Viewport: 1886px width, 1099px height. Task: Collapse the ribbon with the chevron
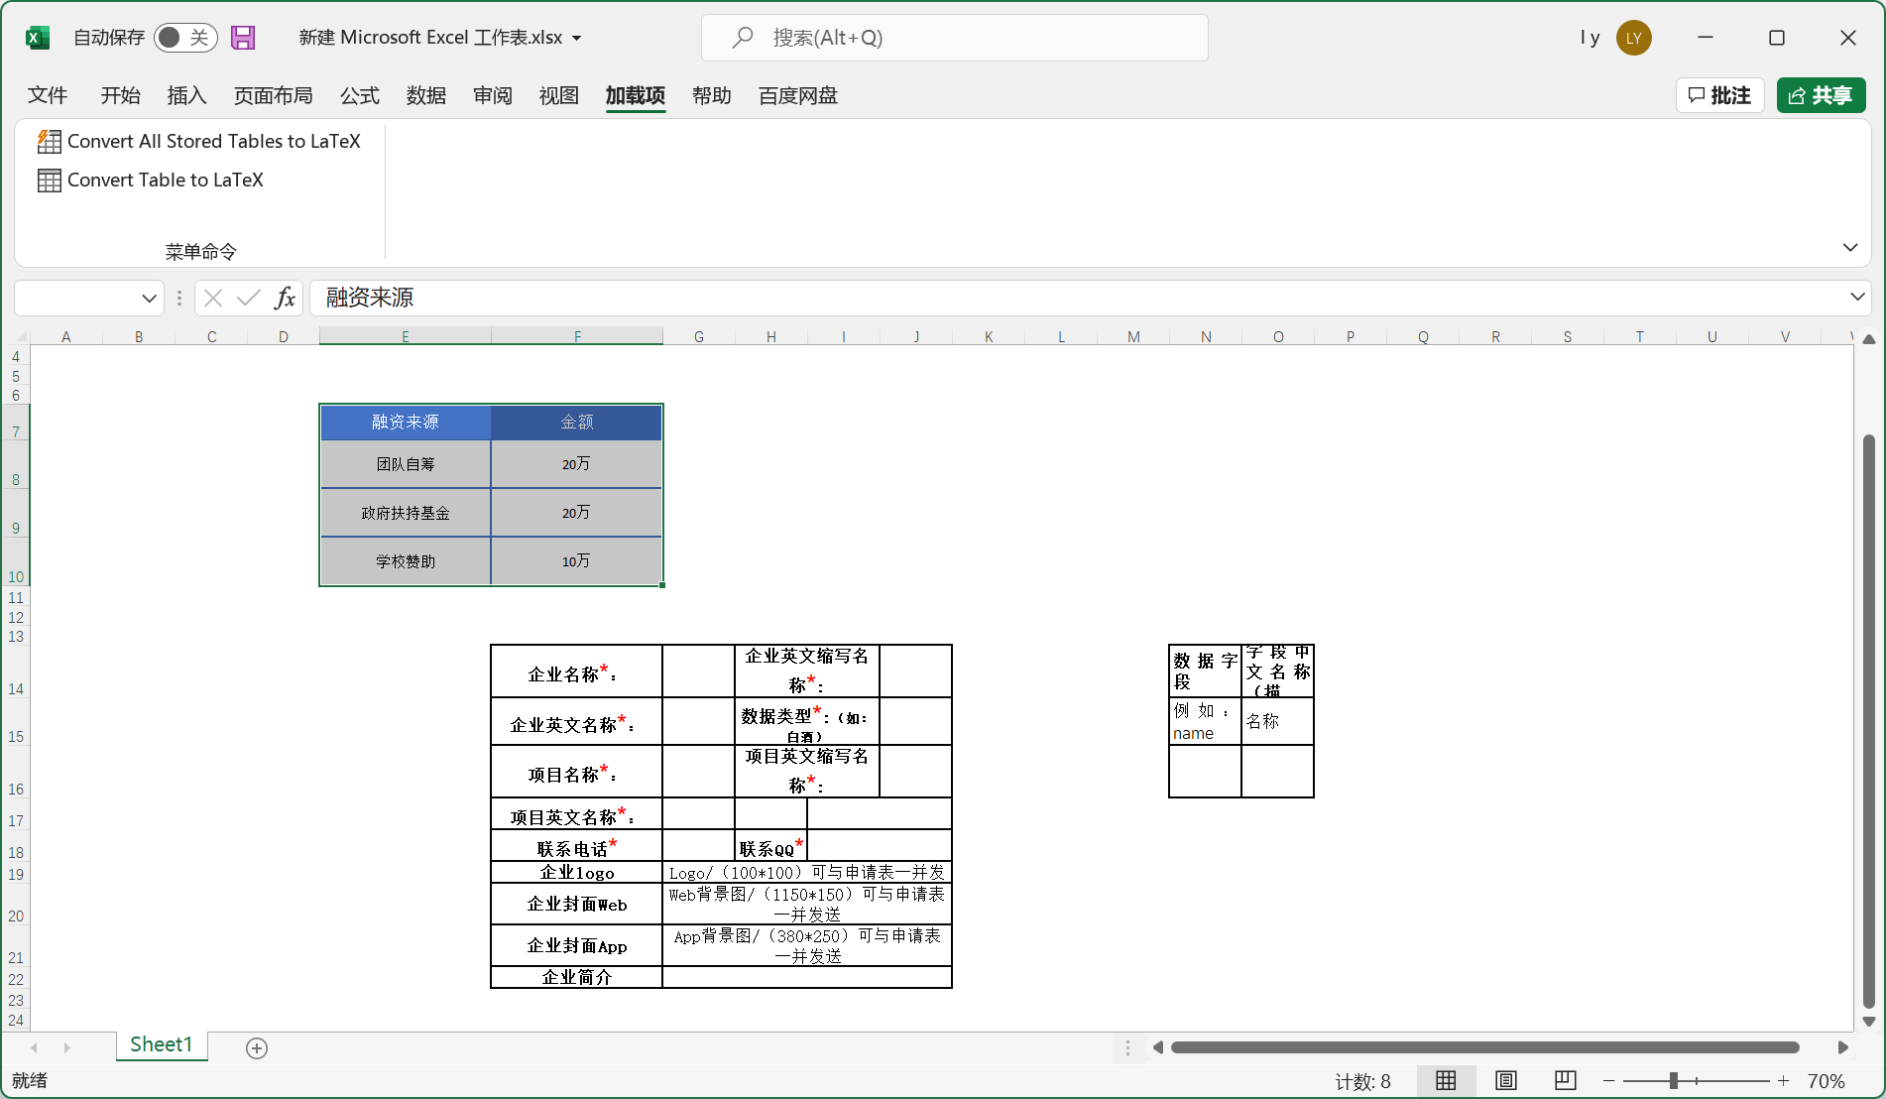1849,247
